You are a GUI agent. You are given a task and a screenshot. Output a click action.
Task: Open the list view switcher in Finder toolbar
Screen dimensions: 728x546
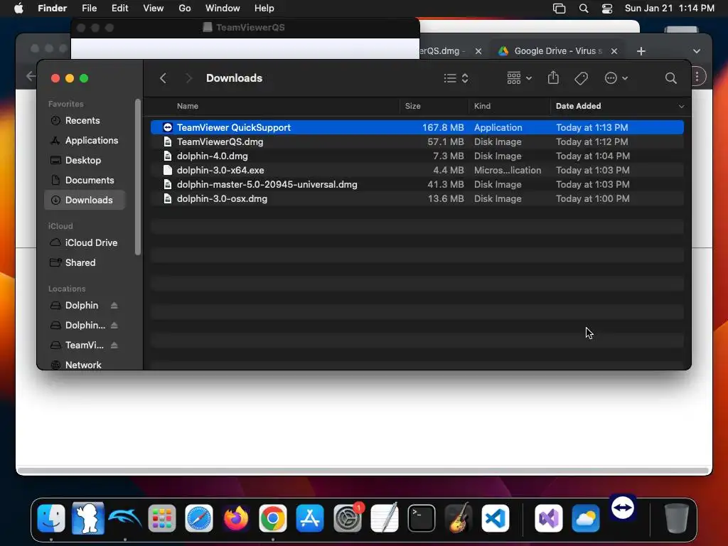pos(456,78)
